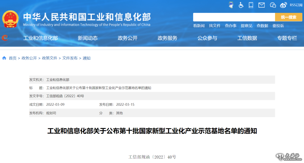Open the WeChat icon in header
This screenshot has width=304, height=163.
273,5
